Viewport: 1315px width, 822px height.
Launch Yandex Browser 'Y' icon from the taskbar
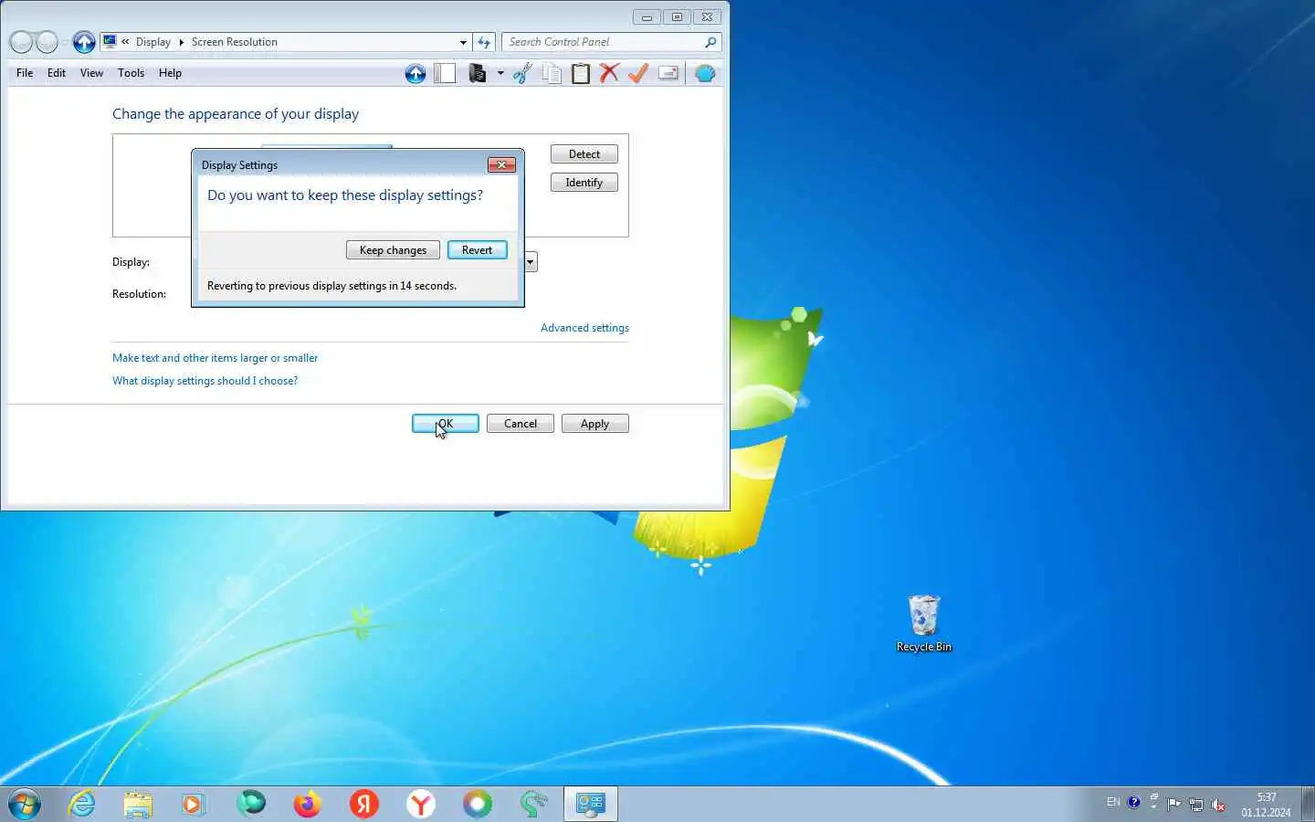pyautogui.click(x=421, y=804)
